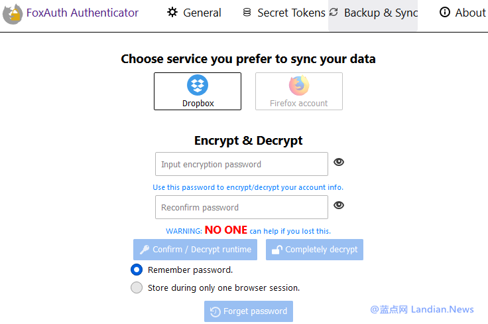
Task: Focus the Reconfirm password field
Action: tap(241, 207)
